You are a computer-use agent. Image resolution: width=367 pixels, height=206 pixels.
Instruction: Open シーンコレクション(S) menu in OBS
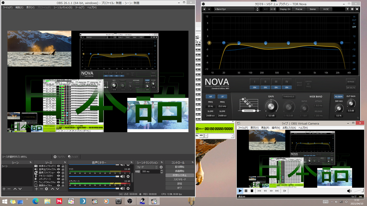click(x=63, y=7)
